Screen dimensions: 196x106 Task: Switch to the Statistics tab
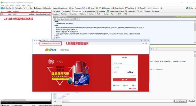66,12
